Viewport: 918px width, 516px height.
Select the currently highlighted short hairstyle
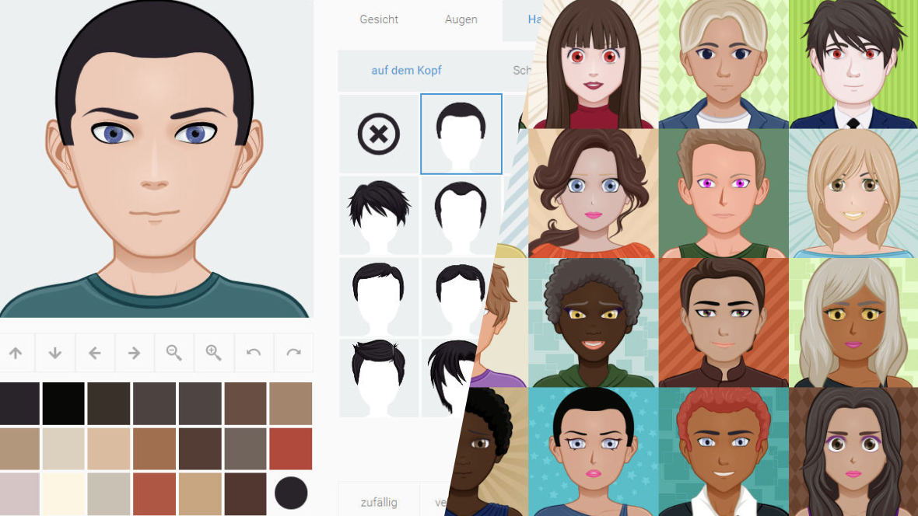(461, 133)
